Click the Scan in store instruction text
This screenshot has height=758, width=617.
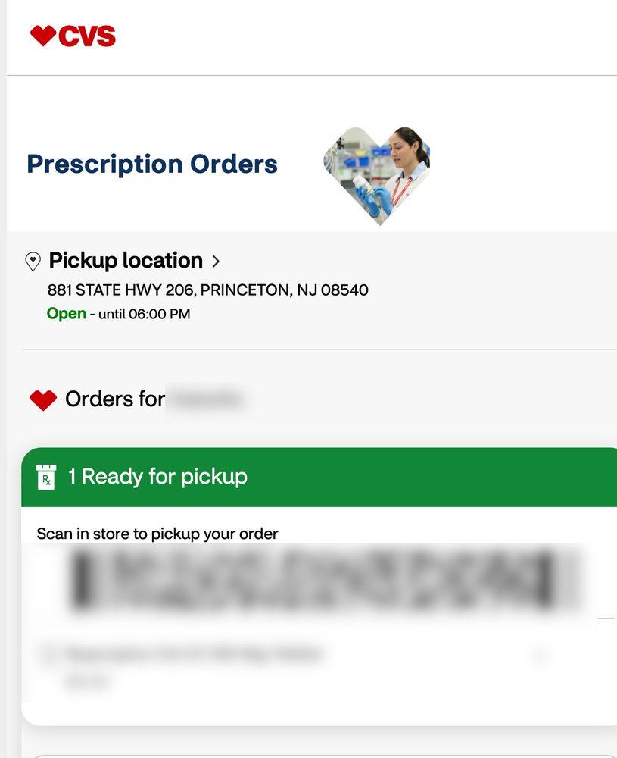point(157,534)
